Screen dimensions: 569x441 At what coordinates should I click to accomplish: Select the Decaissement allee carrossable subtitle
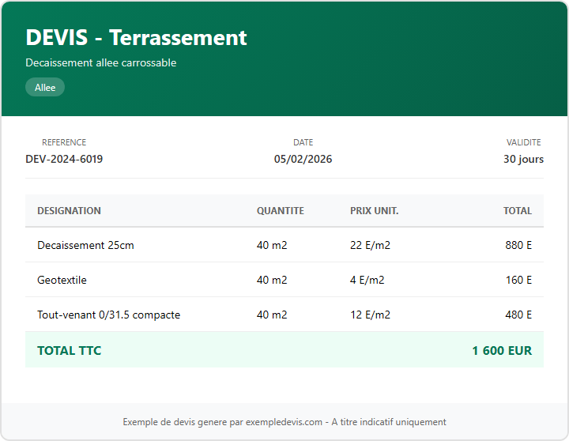click(x=100, y=62)
